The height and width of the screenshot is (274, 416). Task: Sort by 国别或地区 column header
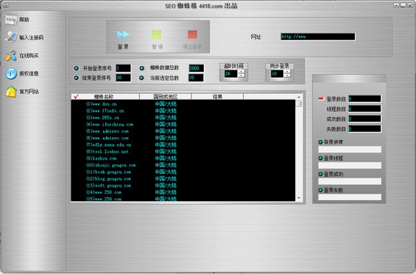tap(165, 96)
